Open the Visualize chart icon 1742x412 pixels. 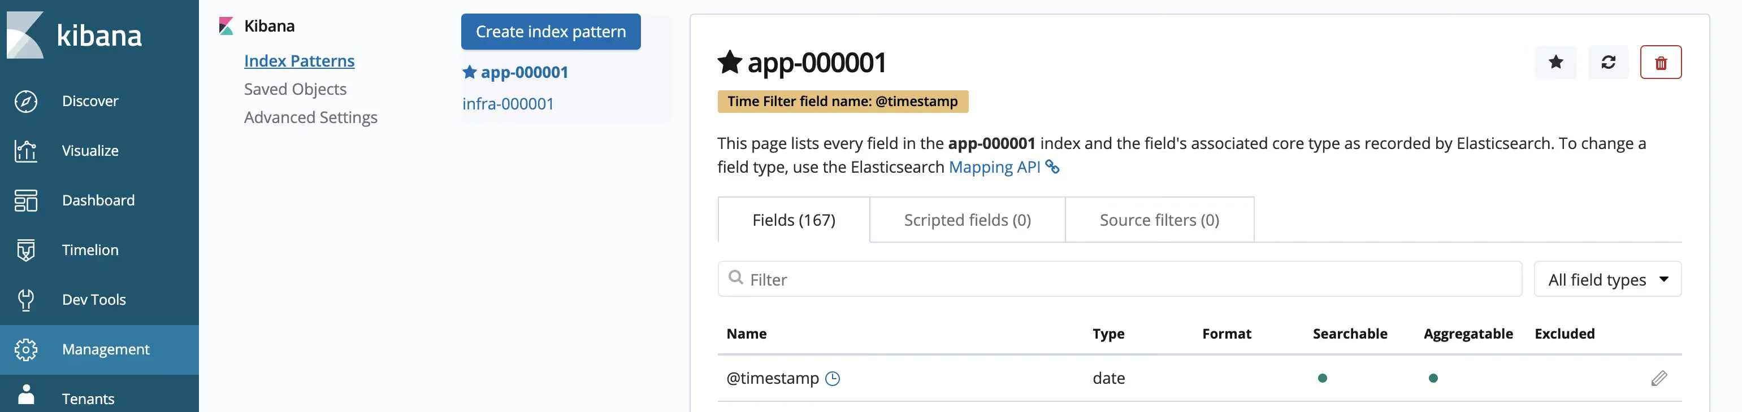25,151
